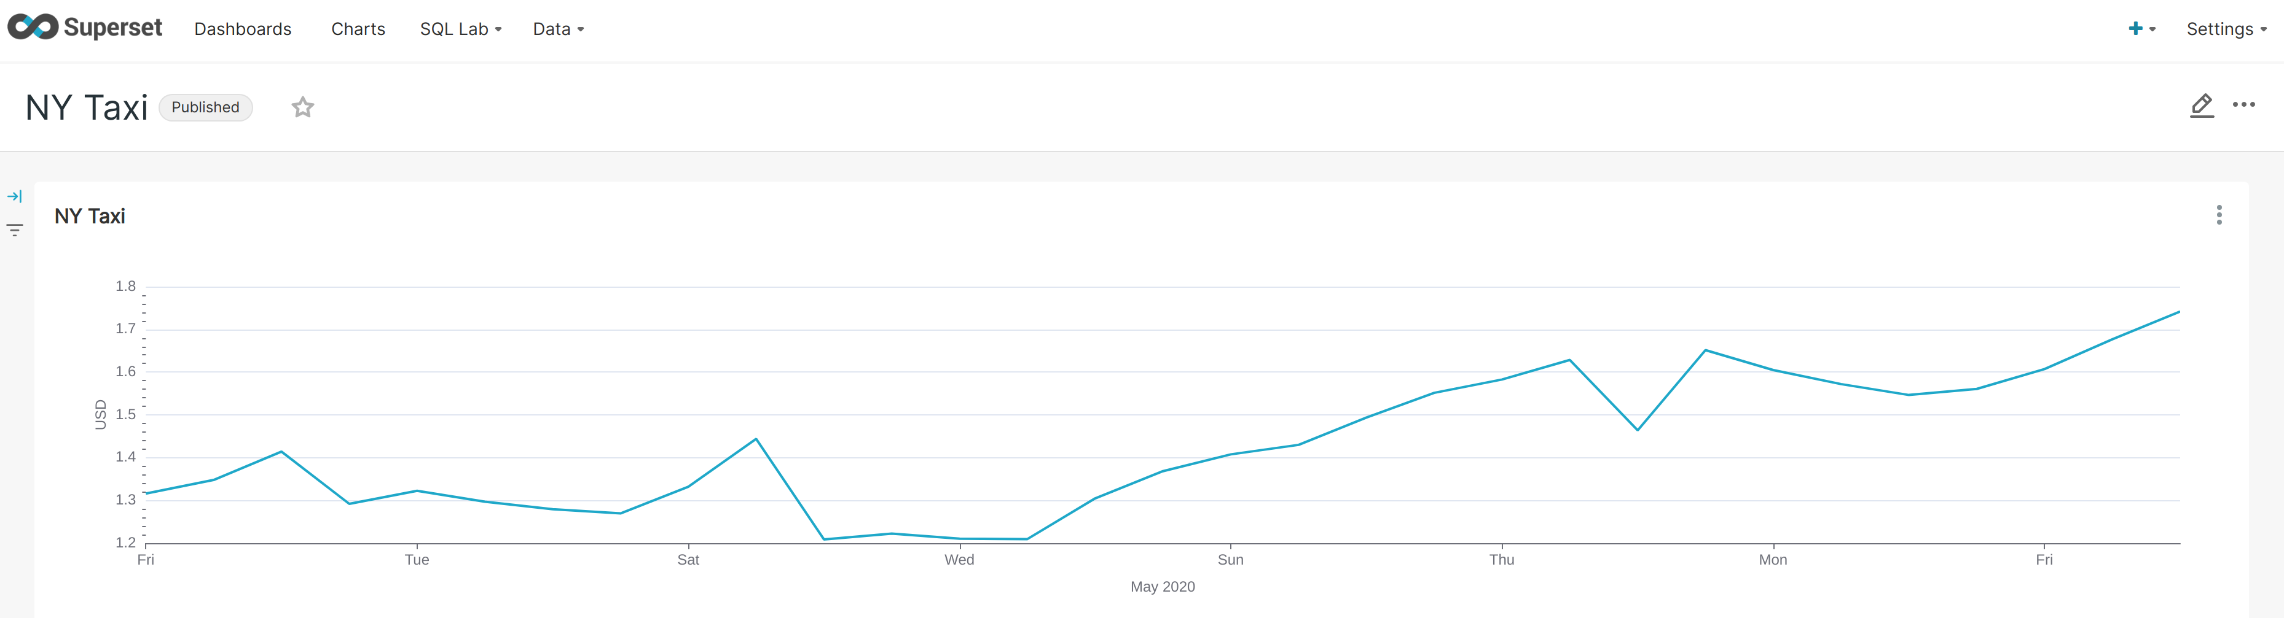The height and width of the screenshot is (618, 2284).
Task: Expand the filter bar arrow icon
Action: 14,196
